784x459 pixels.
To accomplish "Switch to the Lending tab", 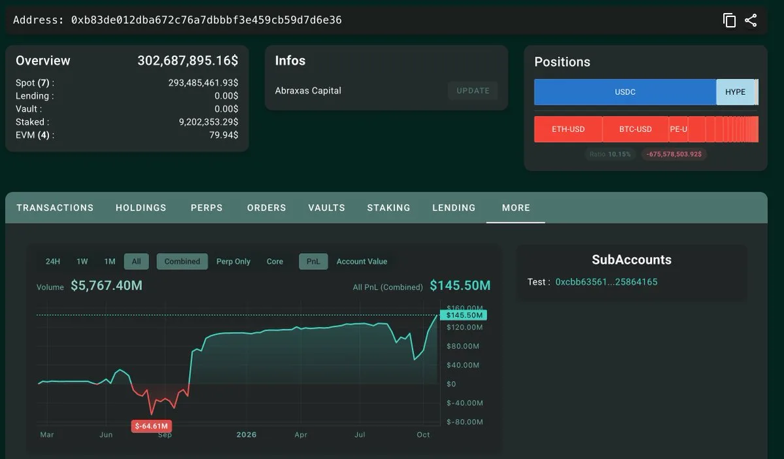I will pos(454,207).
